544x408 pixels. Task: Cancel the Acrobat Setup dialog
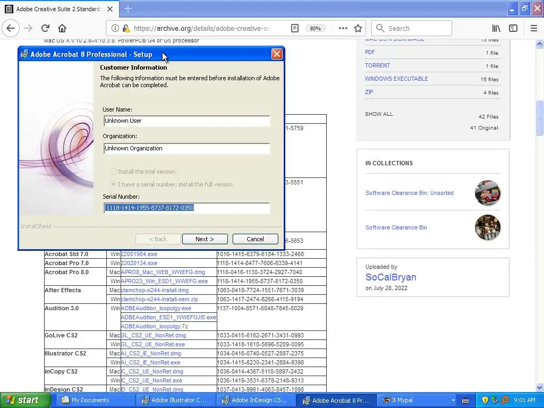click(255, 239)
